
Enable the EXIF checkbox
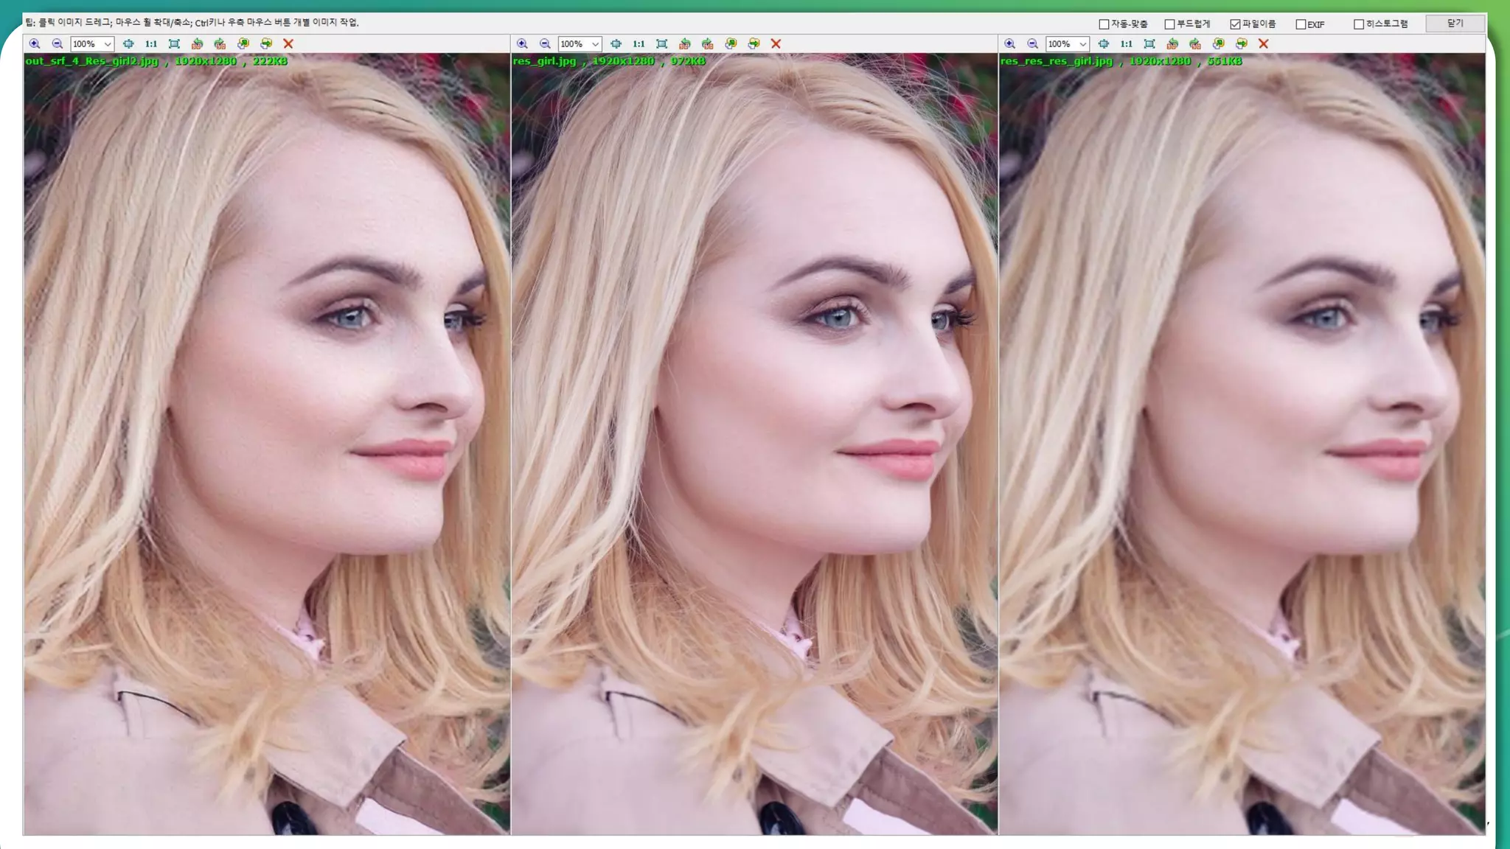click(1301, 24)
